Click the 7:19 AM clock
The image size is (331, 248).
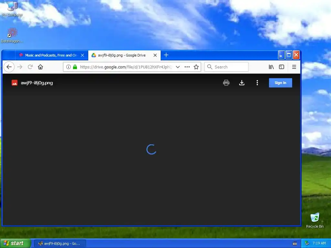[319, 243]
